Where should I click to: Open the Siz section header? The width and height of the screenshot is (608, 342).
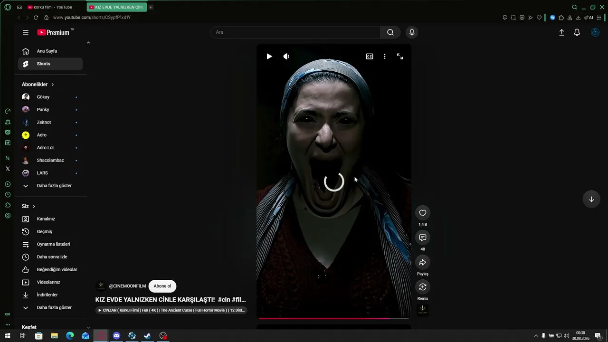click(x=28, y=207)
